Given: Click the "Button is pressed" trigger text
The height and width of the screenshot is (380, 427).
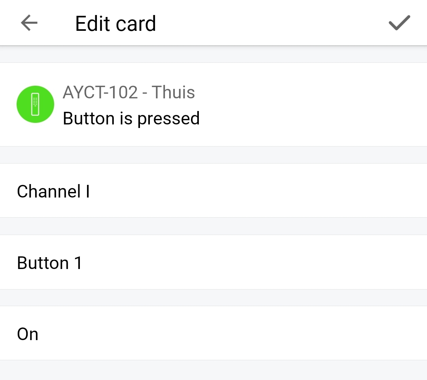Looking at the screenshot, I should pyautogui.click(x=131, y=118).
